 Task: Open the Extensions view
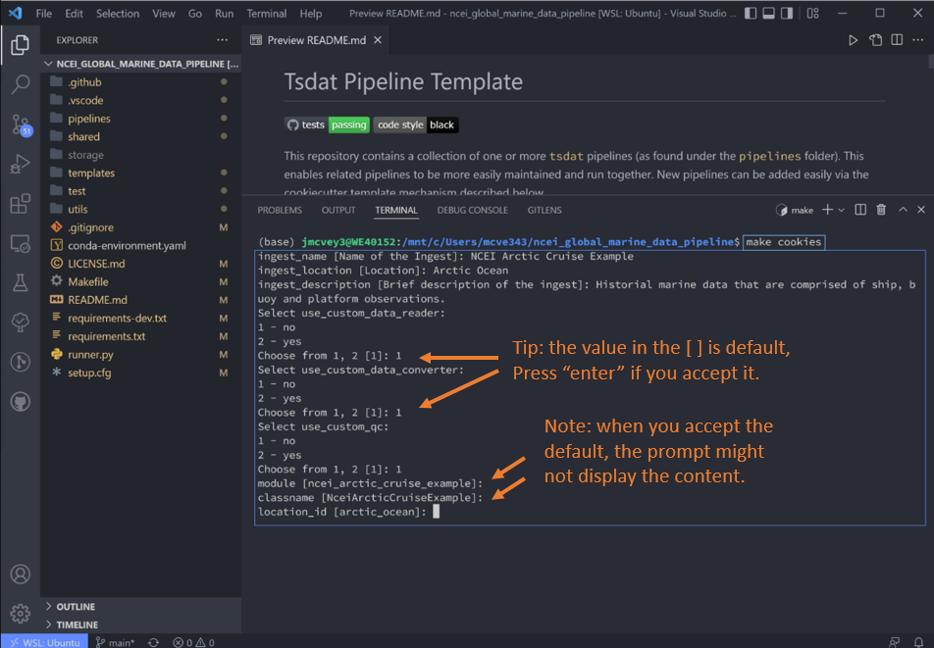(x=21, y=204)
